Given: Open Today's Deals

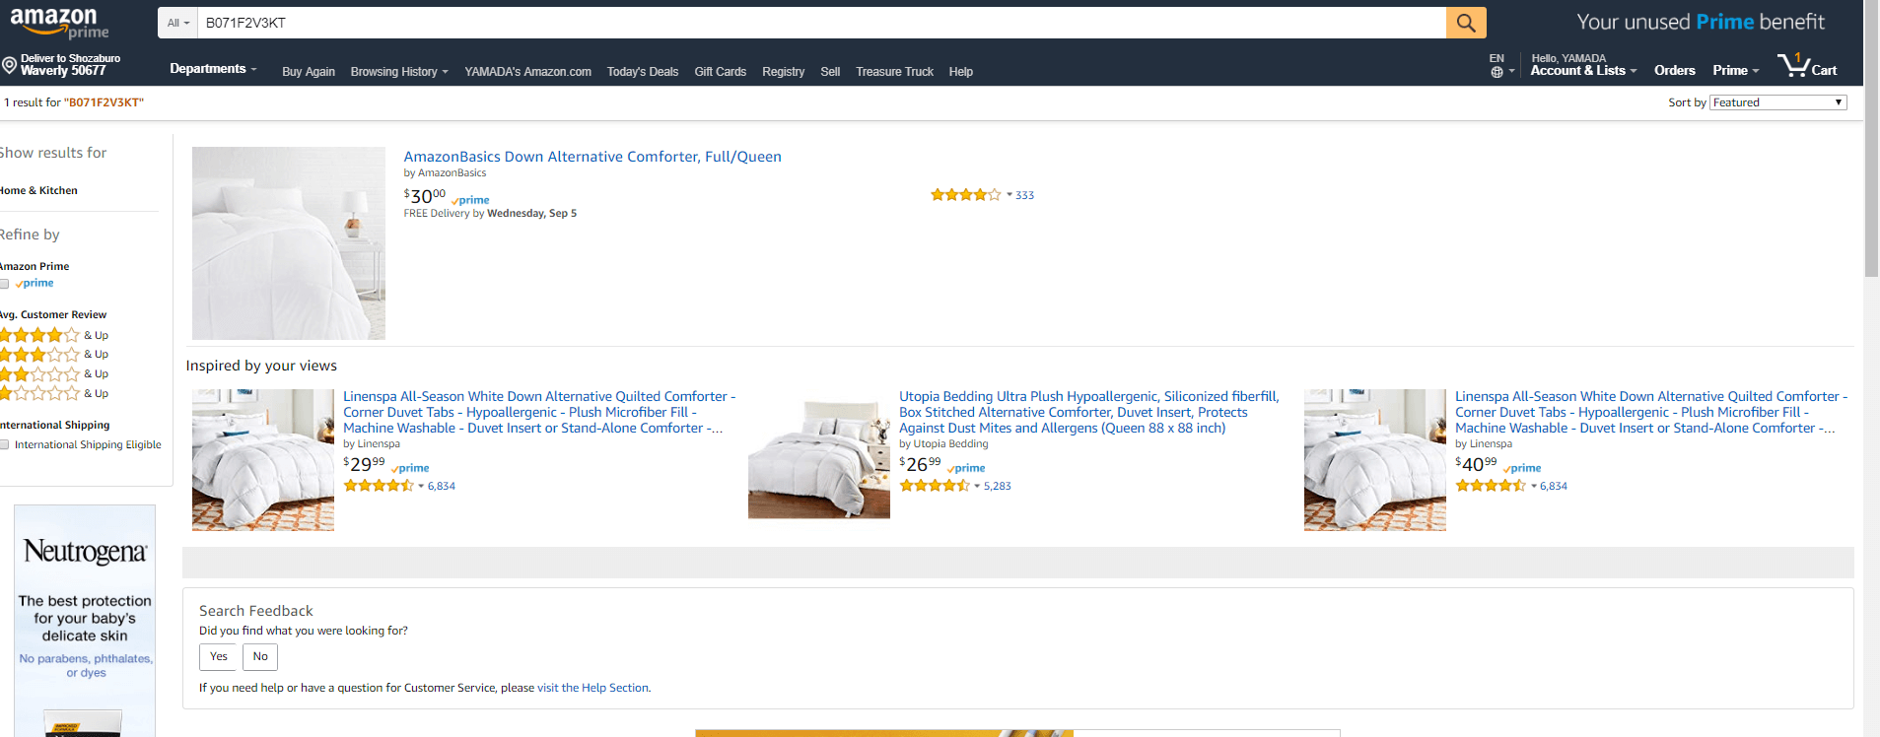Looking at the screenshot, I should (x=643, y=72).
